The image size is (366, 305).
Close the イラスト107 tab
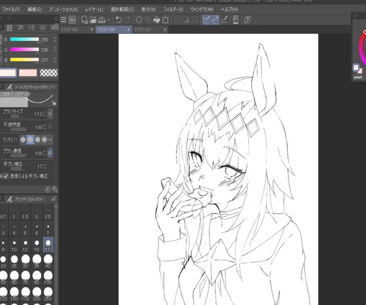(x=165, y=30)
